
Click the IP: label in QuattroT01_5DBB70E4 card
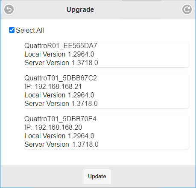coord(29,128)
